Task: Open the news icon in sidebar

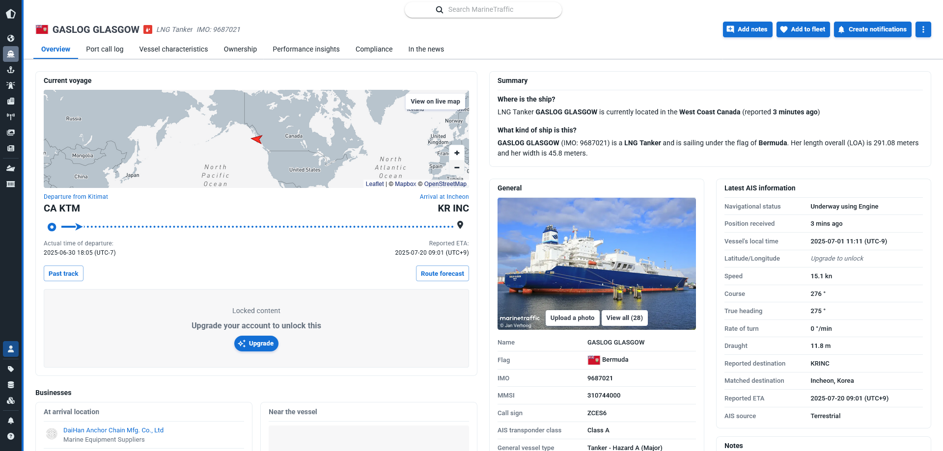Action: (11, 148)
